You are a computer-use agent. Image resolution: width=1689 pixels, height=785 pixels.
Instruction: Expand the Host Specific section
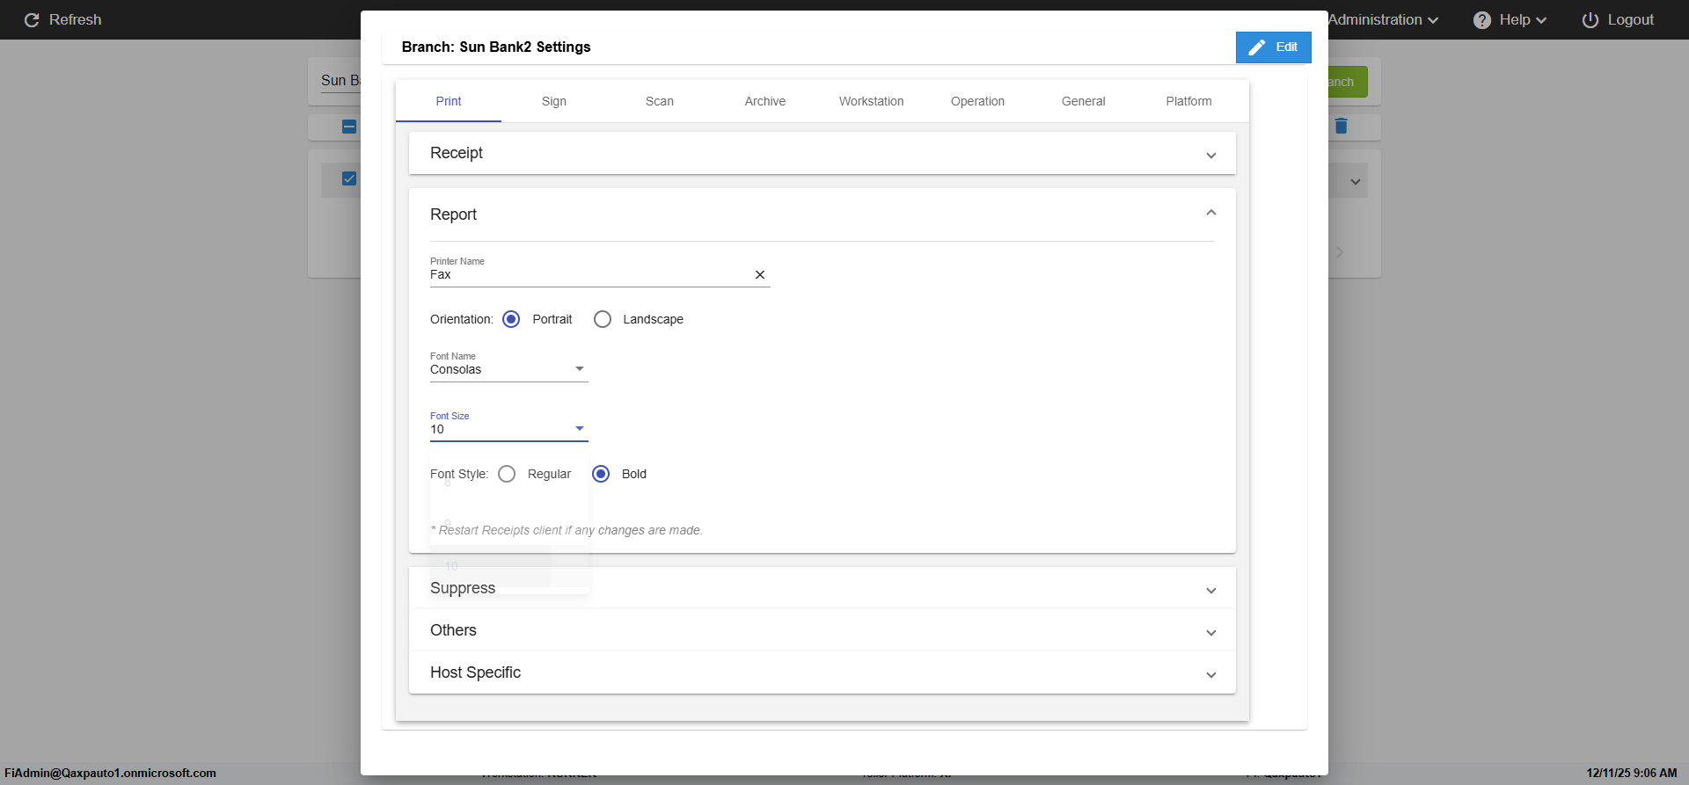pos(1211,674)
